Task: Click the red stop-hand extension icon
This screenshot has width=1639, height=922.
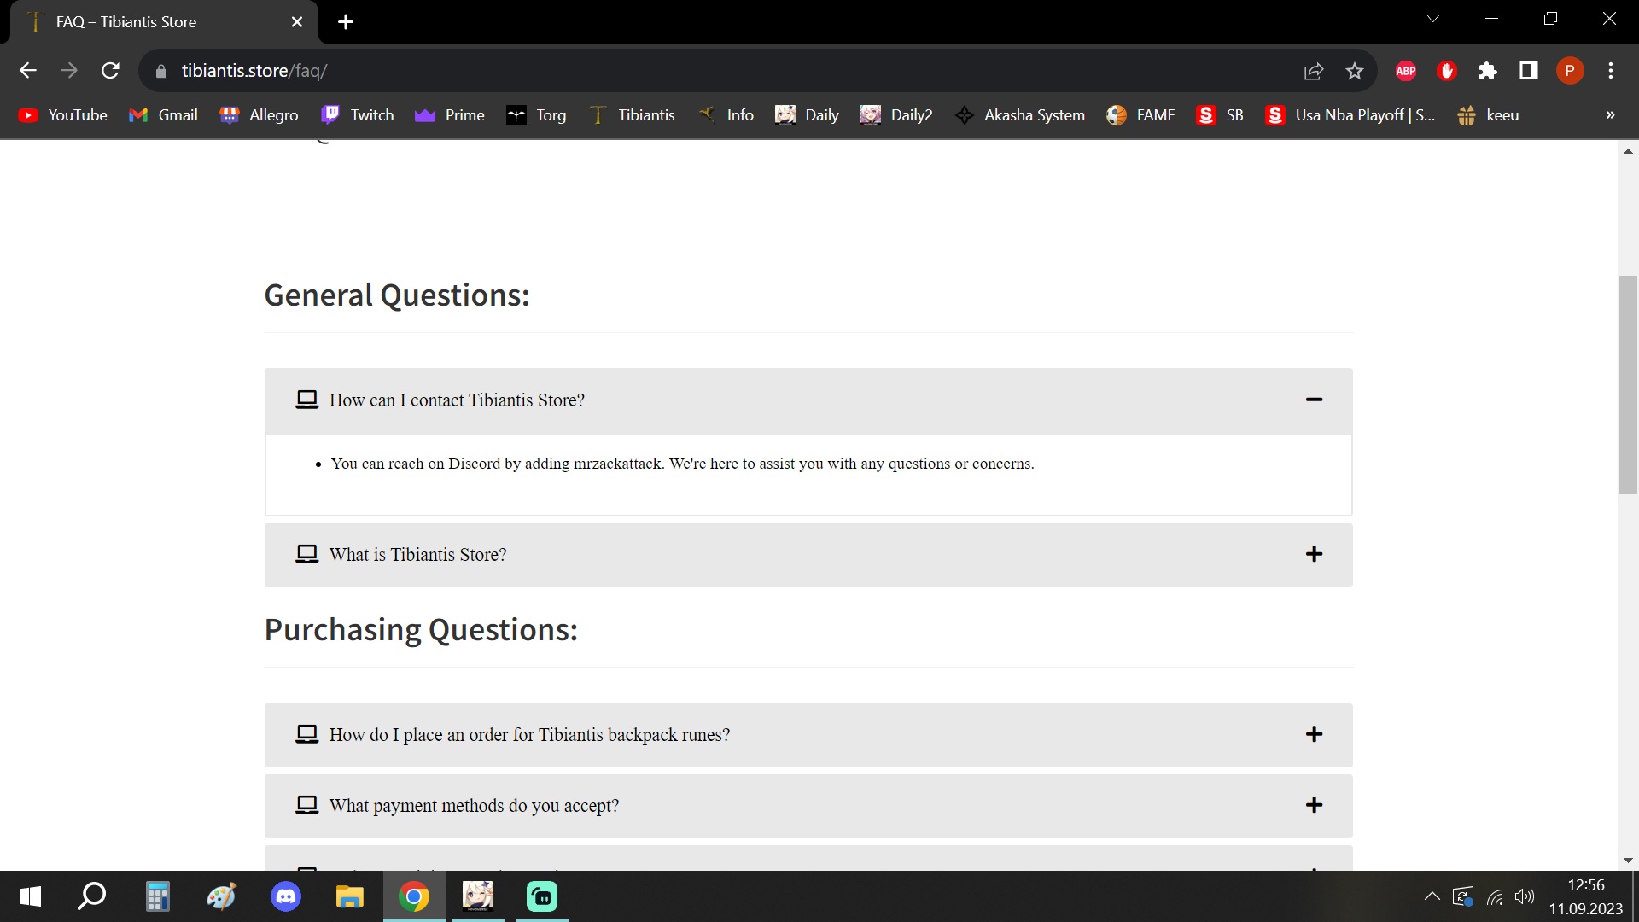Action: click(x=1447, y=71)
